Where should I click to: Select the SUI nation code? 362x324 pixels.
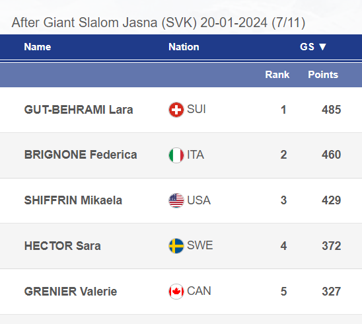(x=196, y=109)
